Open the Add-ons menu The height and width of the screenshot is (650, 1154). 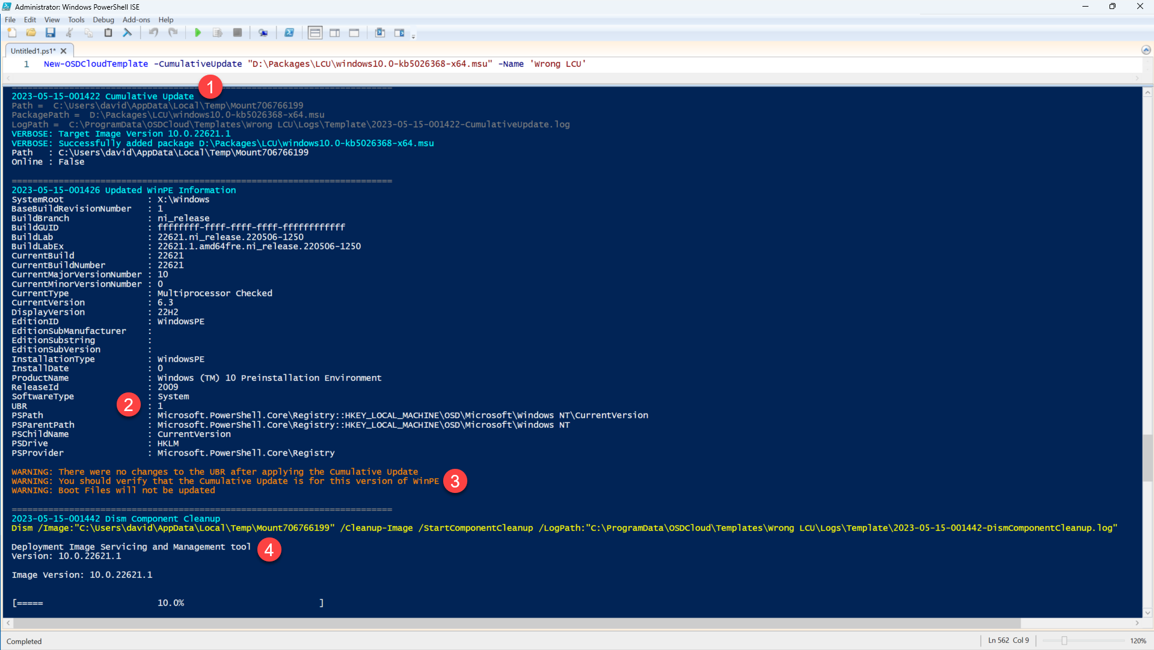(136, 20)
